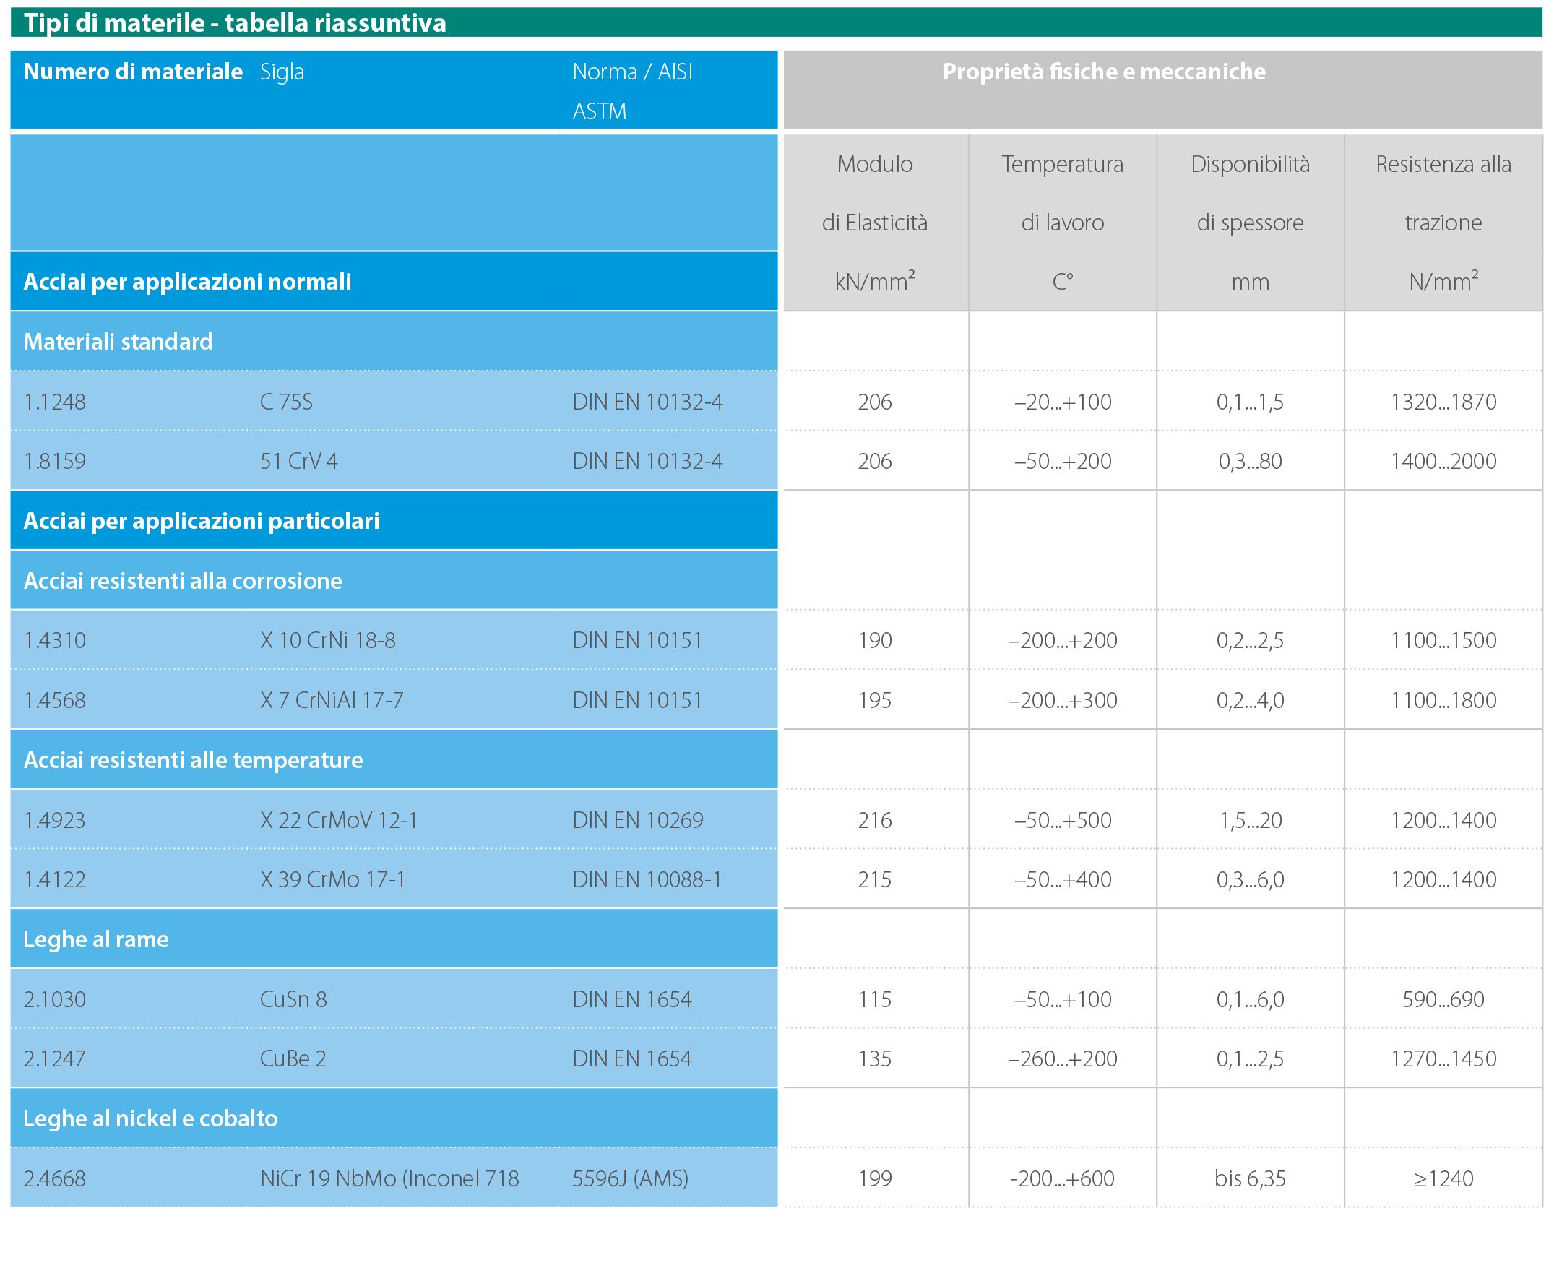The image size is (1554, 1281).
Task: Select the 'Disponibilità di spessore' column header
Action: 1250,222
